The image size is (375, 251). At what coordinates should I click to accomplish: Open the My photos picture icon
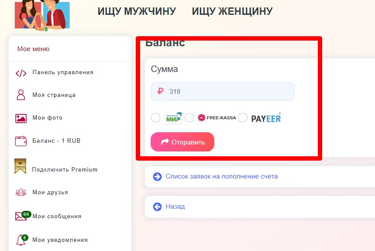[21, 118]
